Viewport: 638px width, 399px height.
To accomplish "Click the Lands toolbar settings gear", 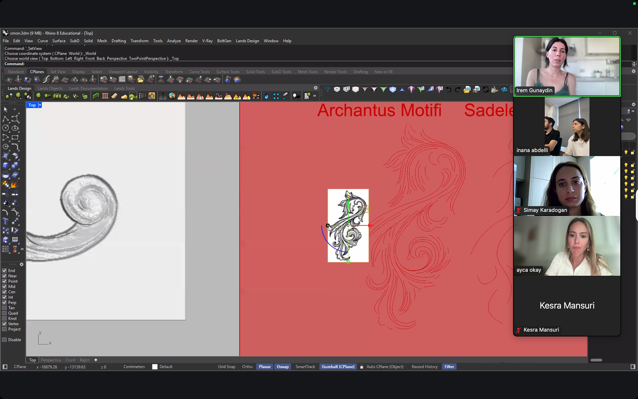I will [x=316, y=88].
